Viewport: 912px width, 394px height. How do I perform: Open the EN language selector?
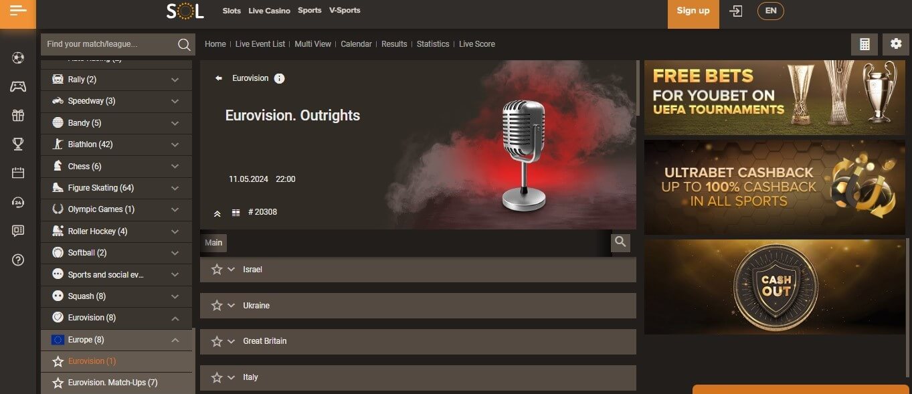coord(771,11)
